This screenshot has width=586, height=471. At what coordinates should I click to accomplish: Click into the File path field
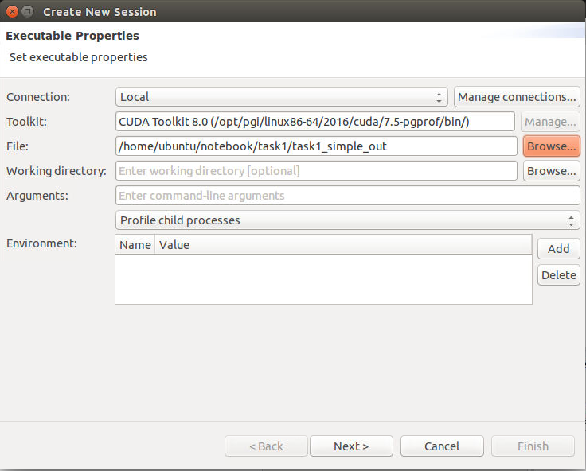[316, 146]
